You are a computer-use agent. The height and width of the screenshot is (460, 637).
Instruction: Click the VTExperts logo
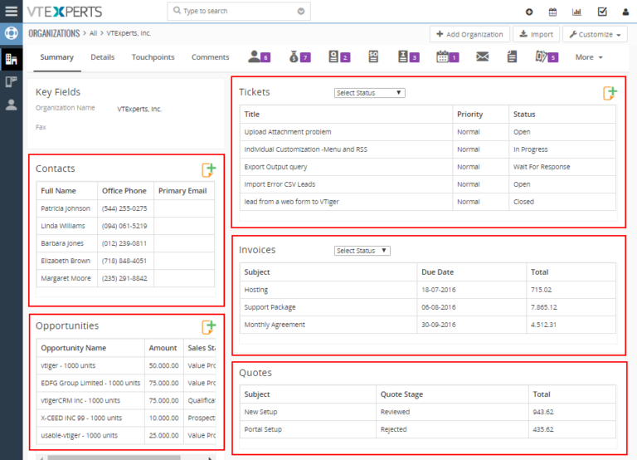pos(65,12)
